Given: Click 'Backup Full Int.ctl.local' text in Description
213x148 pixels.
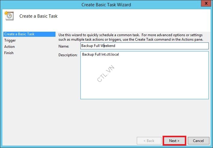Looking at the screenshot, I should [100, 55].
